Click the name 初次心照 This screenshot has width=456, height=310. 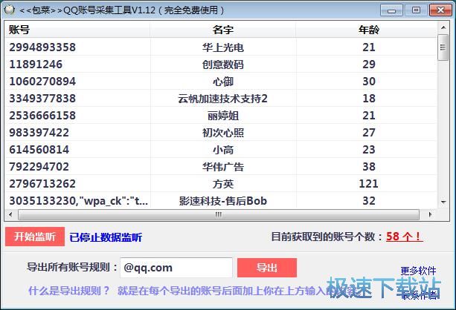pos(223,133)
